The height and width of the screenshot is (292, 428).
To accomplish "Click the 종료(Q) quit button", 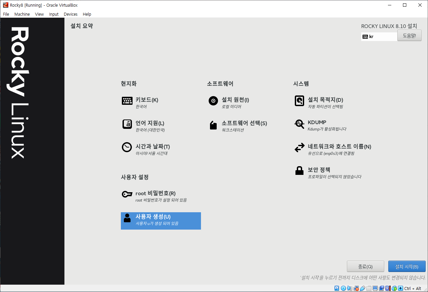I will (365, 267).
